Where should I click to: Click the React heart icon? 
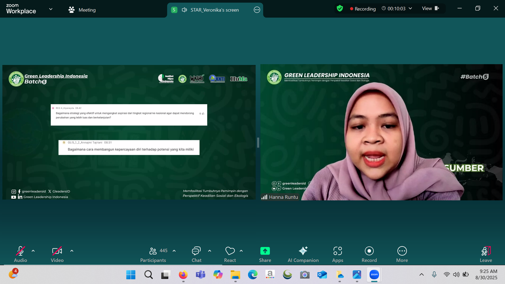coord(230,254)
